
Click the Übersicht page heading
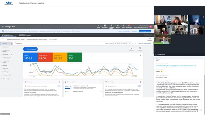pyautogui.click(x=19, y=43)
